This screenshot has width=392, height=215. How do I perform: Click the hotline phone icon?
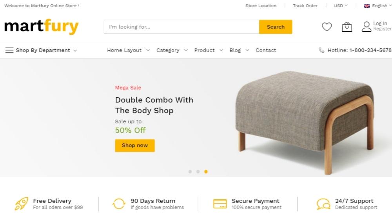[x=321, y=50]
